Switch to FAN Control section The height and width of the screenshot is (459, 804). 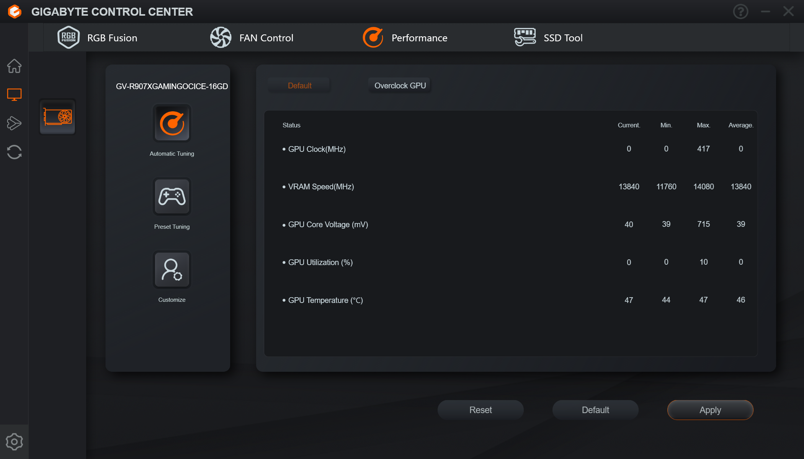click(x=252, y=37)
